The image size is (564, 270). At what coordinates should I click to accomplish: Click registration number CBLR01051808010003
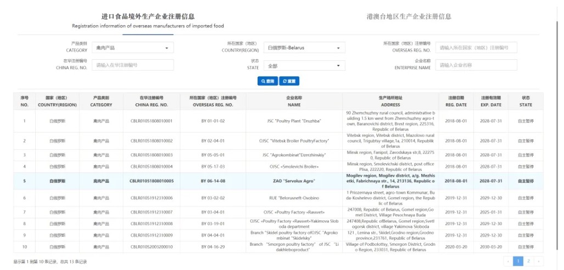pyautogui.click(x=152, y=155)
